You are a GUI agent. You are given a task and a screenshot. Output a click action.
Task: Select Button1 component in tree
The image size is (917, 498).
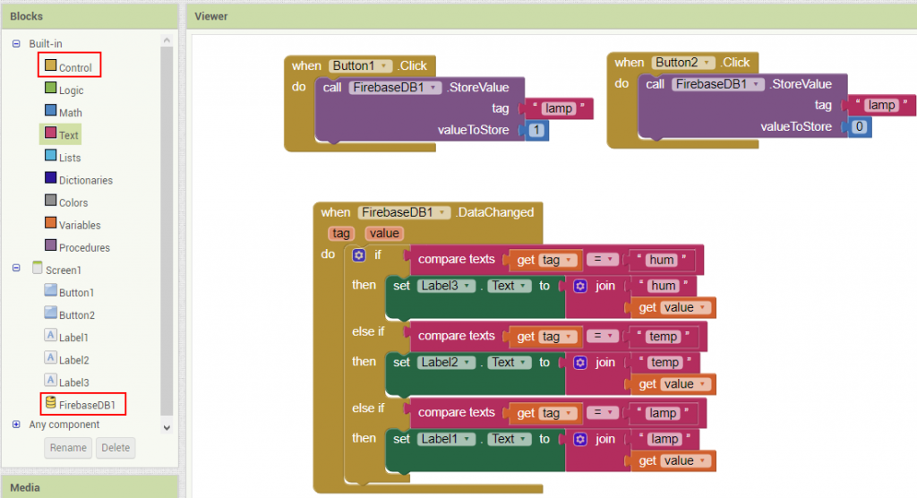coord(70,291)
